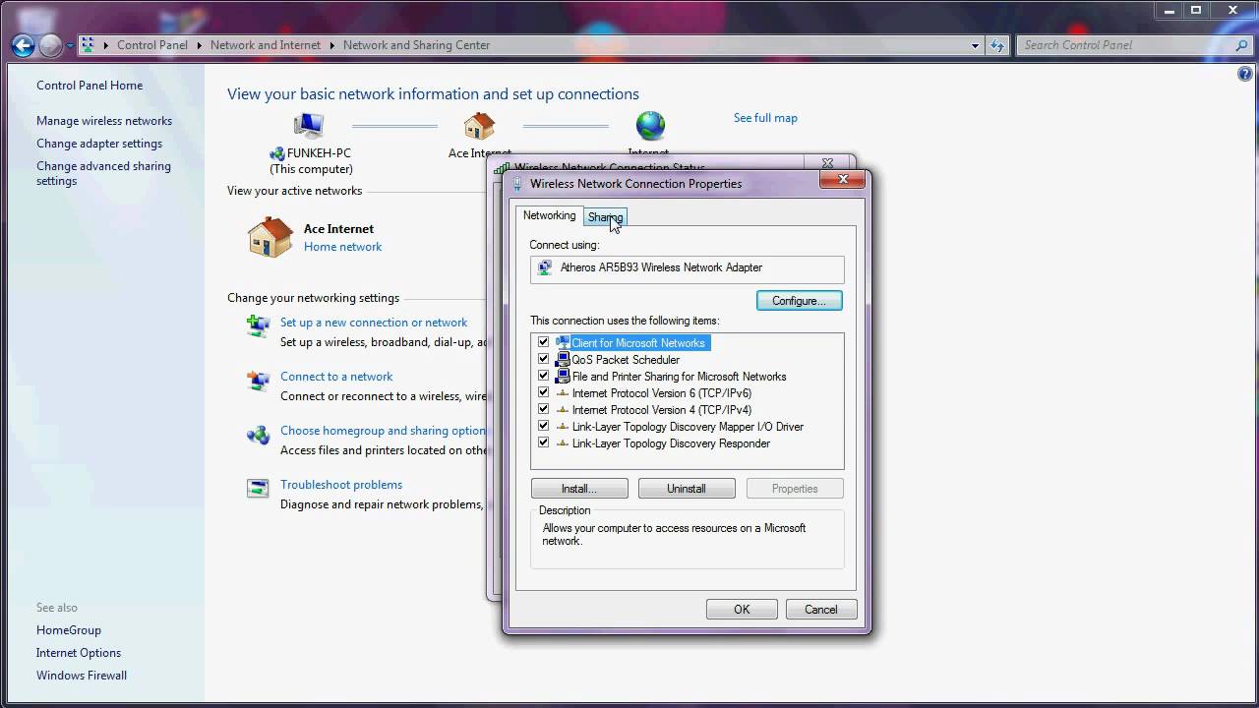Open the Windows Firewall link
This screenshot has width=1259, height=708.
[x=82, y=676]
